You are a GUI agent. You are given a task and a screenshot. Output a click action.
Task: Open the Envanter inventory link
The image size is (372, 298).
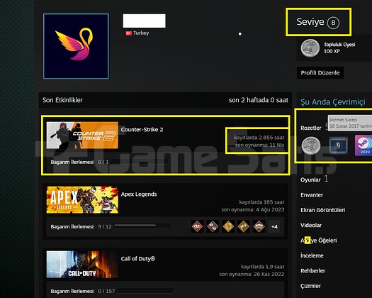pos(312,195)
